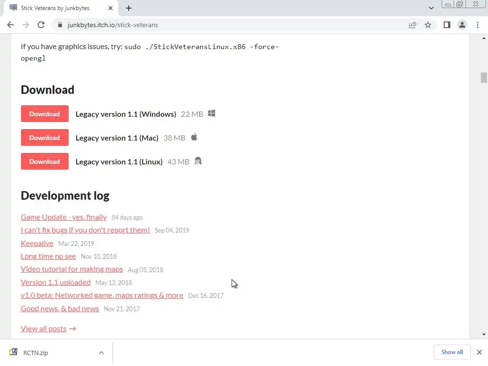This screenshot has width=488, height=366.
Task: Click the '84 days ago' date
Action: tap(127, 217)
